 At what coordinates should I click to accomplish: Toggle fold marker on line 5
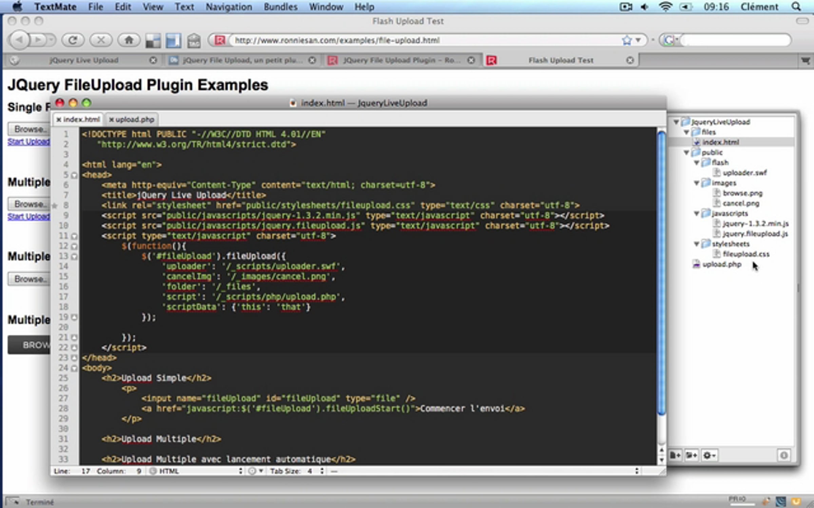point(74,175)
